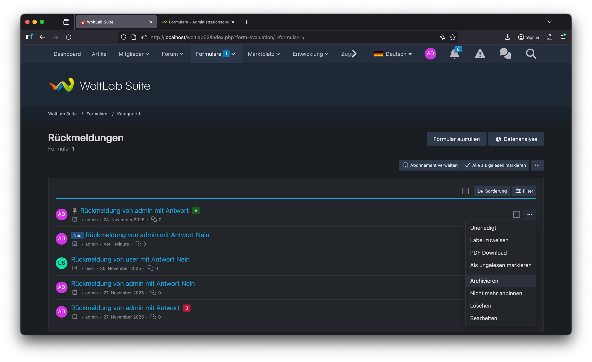The height and width of the screenshot is (362, 592).
Task: Click the Formular ausfüllen button
Action: tap(456, 139)
